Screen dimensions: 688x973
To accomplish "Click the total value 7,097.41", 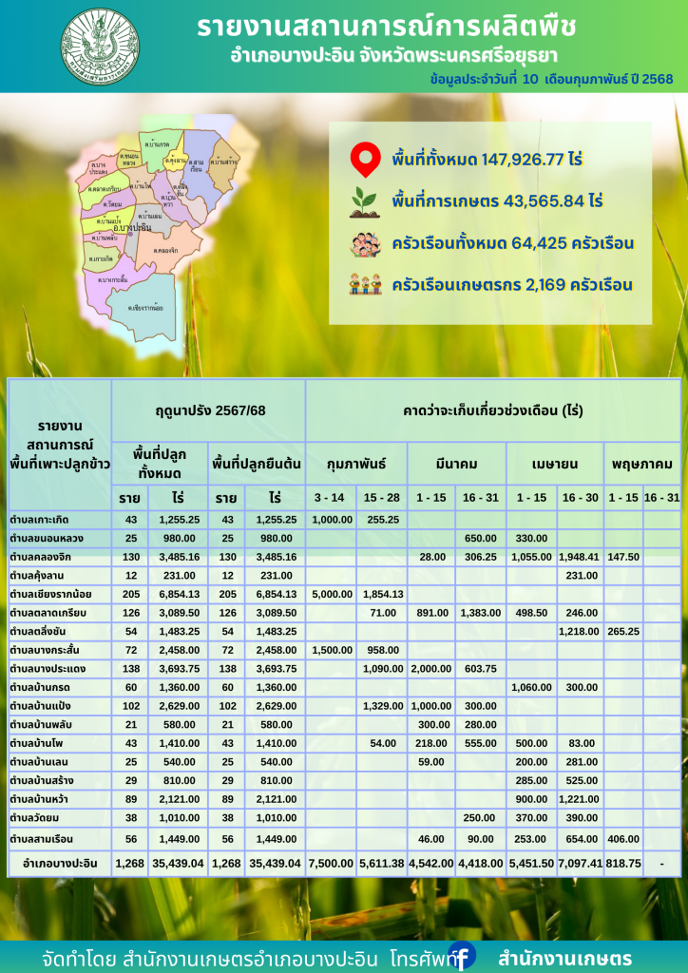I will tap(580, 863).
